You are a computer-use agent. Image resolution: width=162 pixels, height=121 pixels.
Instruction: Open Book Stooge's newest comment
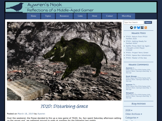pos(139,79)
